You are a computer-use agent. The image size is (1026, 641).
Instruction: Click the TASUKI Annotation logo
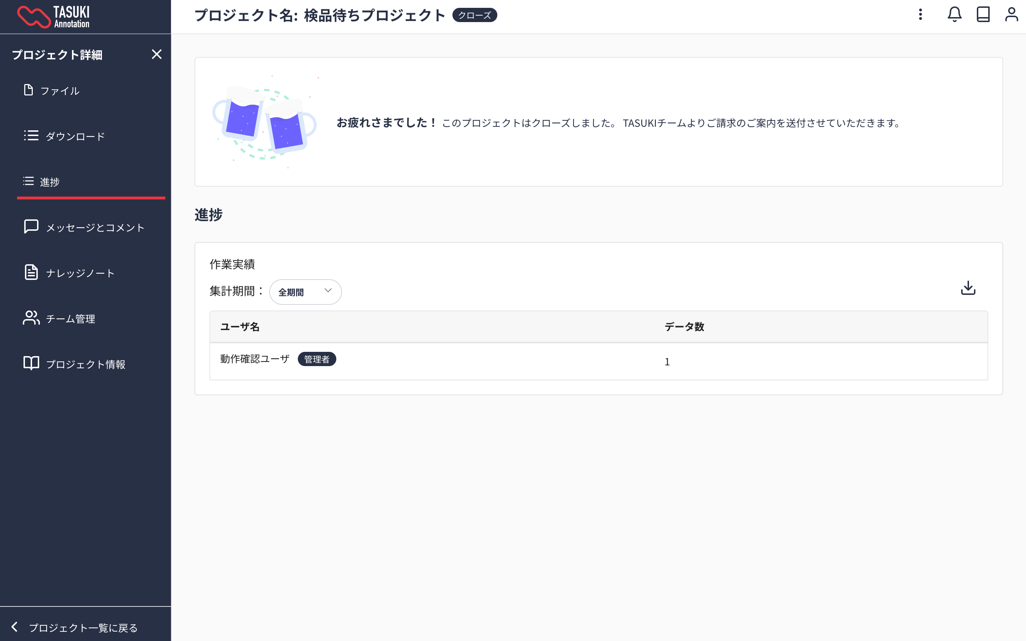pos(53,17)
